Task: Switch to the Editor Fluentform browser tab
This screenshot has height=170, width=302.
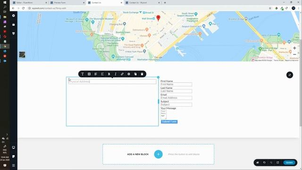Action: (x=29, y=3)
